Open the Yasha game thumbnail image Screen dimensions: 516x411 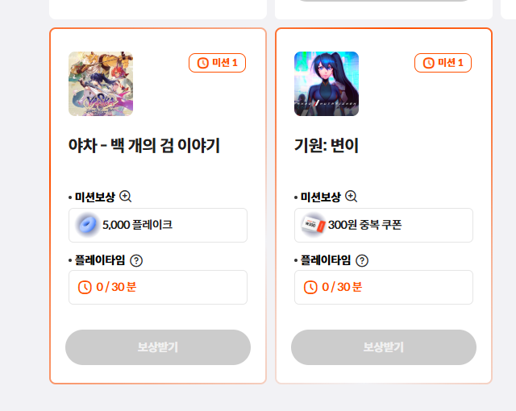pyautogui.click(x=101, y=84)
